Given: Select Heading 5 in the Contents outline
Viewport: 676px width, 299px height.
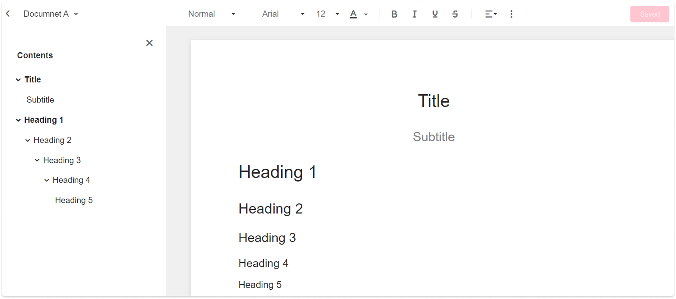Looking at the screenshot, I should [x=74, y=200].
